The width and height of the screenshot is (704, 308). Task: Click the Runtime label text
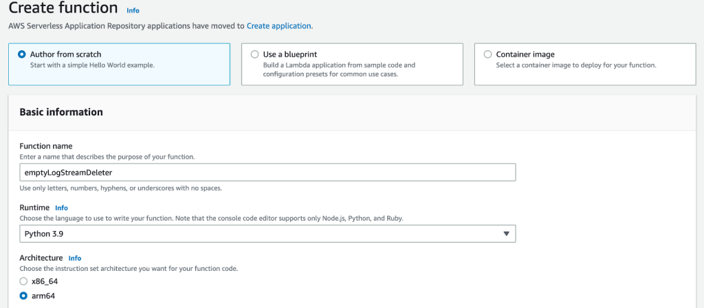34,207
